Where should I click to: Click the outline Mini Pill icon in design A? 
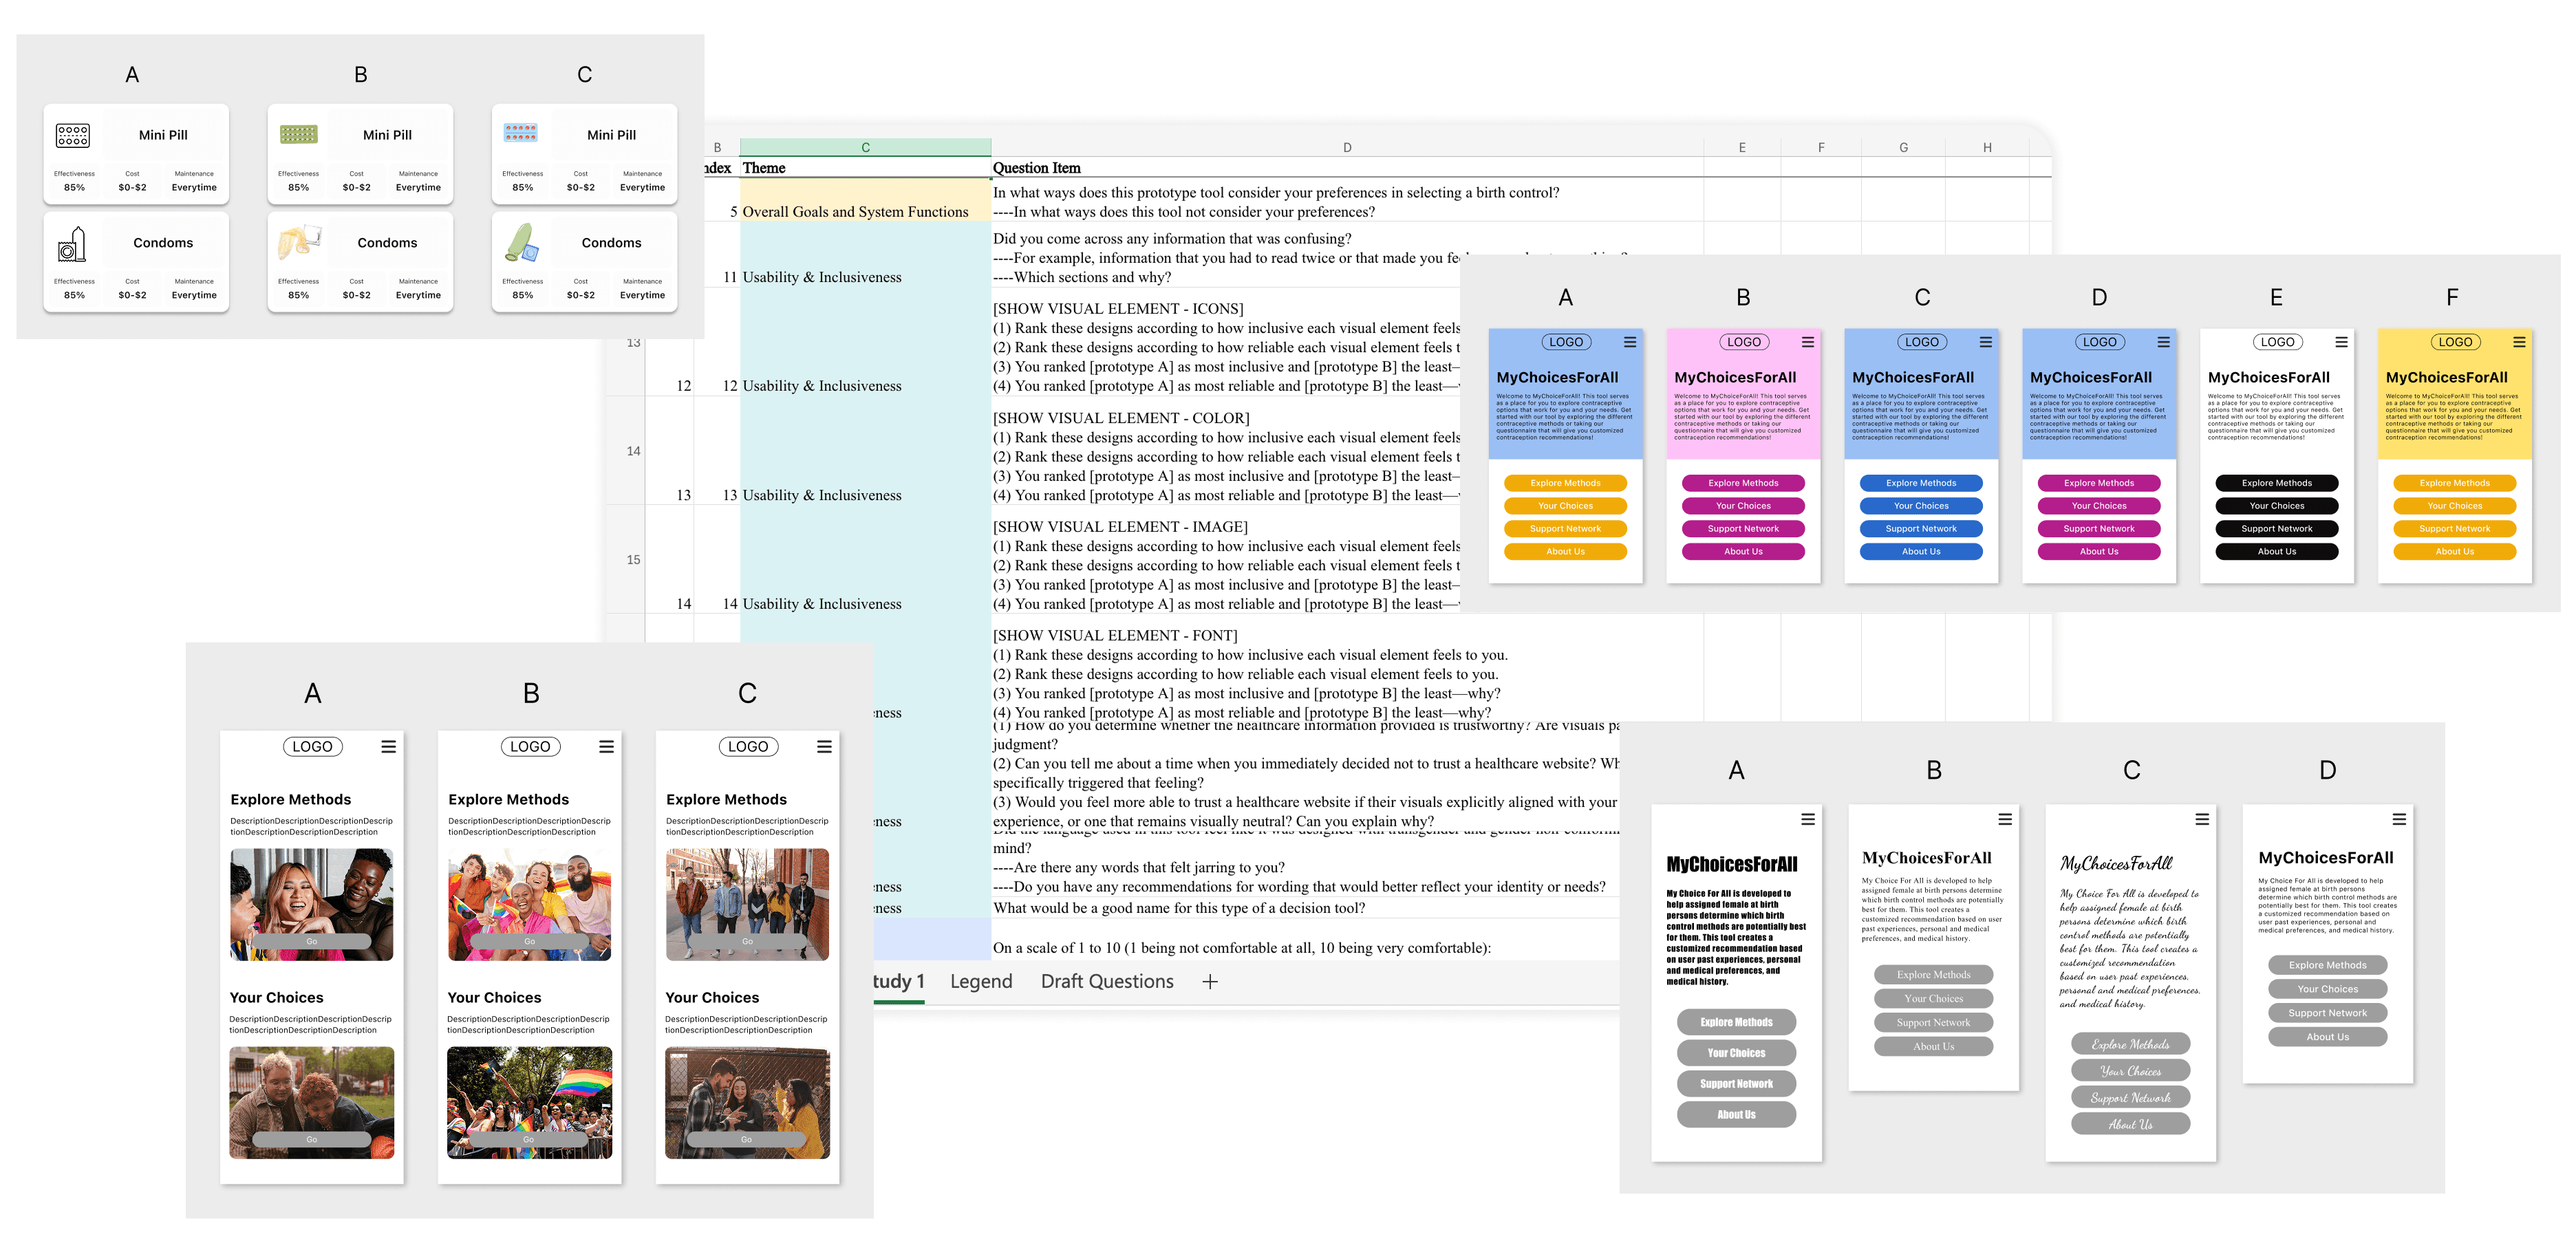point(73,135)
